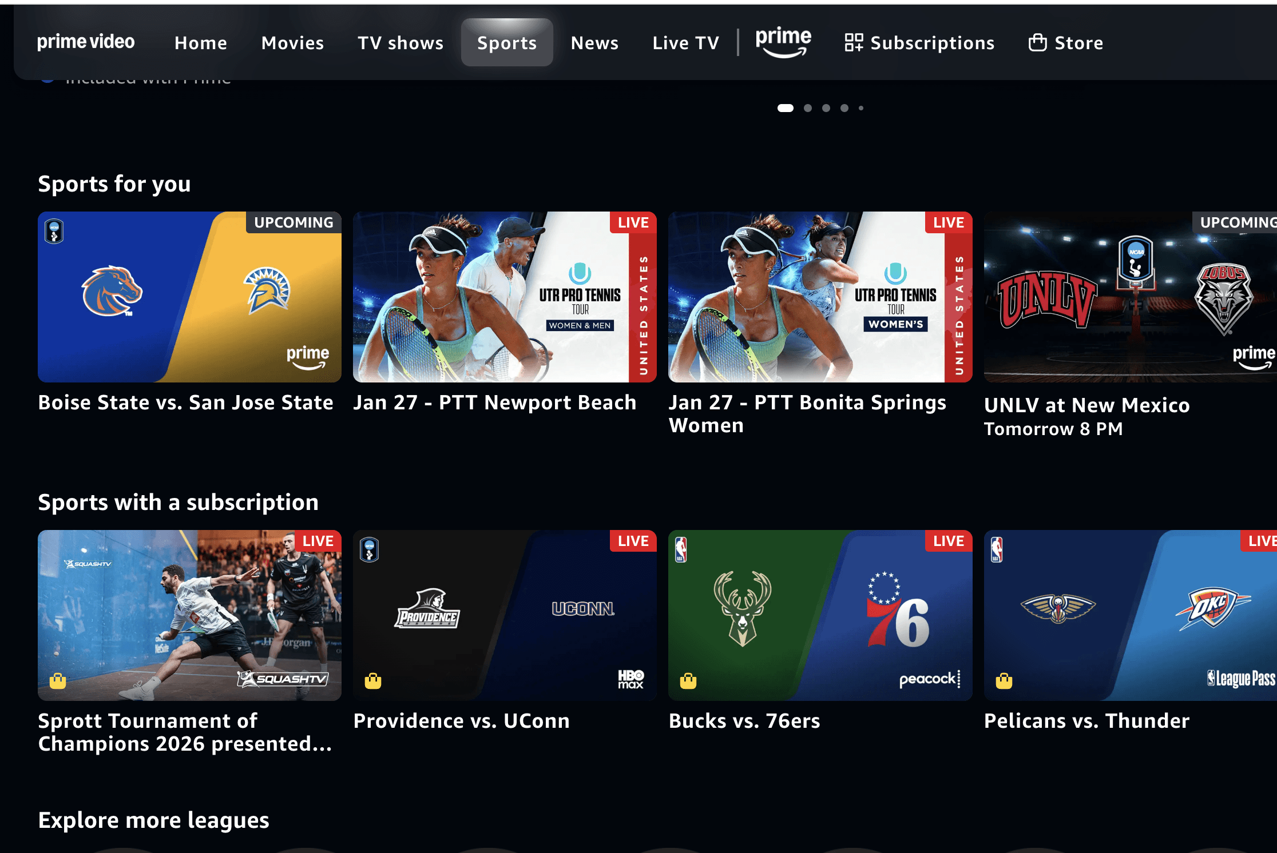The width and height of the screenshot is (1277, 853).
Task: Click yellow bag icon on Squash thumbnail
Action: tap(58, 681)
